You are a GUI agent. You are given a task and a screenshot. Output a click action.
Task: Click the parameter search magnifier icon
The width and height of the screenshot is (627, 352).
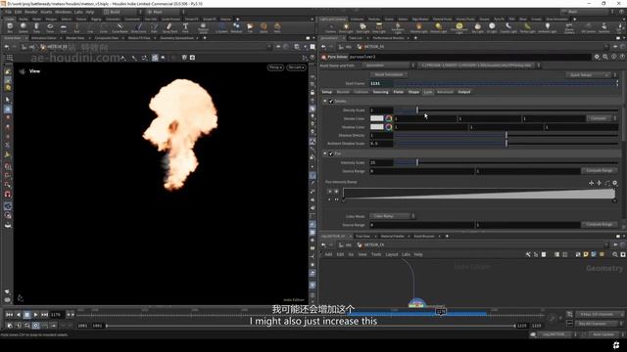click(x=605, y=57)
